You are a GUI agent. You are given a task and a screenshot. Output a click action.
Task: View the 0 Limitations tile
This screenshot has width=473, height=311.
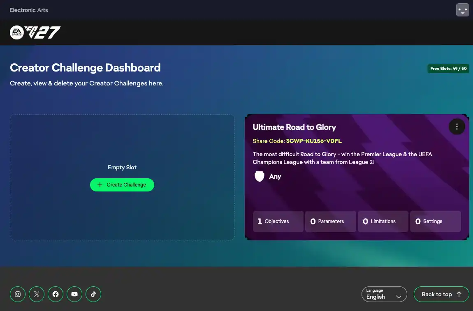383,221
